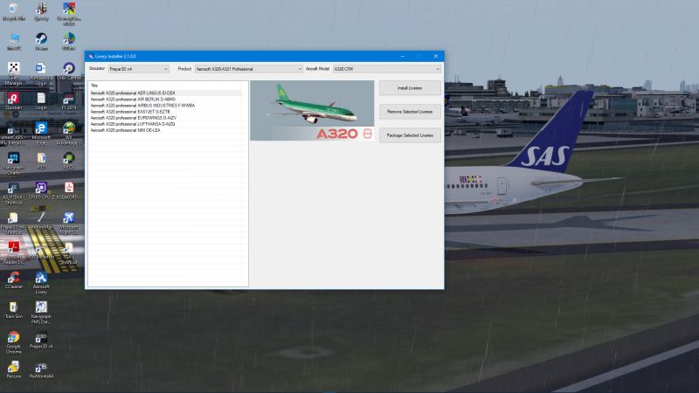Select the CCleaner desktop icon
699x393 pixels.
(13, 280)
